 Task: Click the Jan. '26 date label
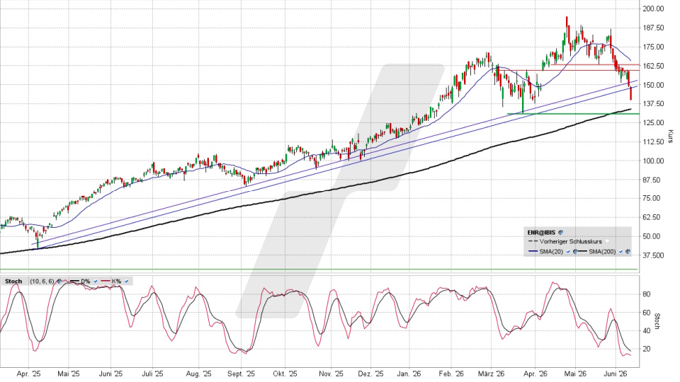click(x=409, y=374)
